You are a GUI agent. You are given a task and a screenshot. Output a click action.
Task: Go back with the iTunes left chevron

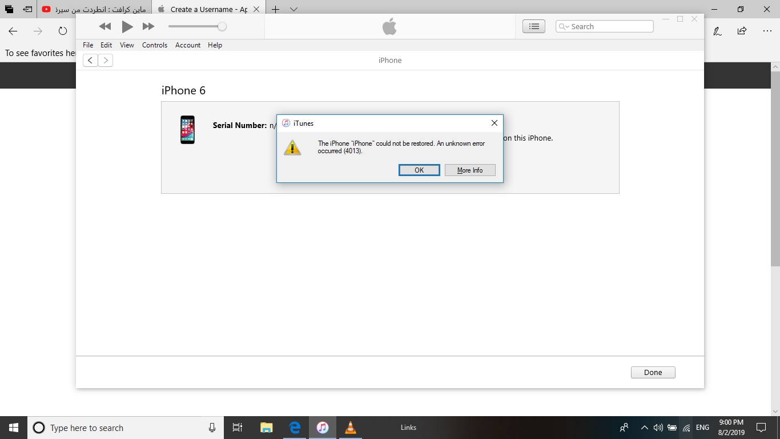[x=90, y=61]
